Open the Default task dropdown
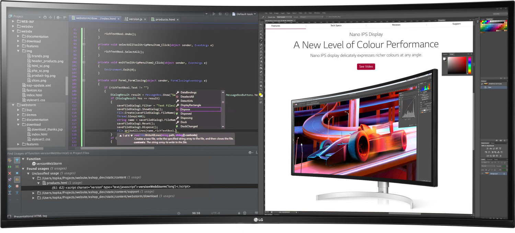The image size is (515, 233). (244, 14)
